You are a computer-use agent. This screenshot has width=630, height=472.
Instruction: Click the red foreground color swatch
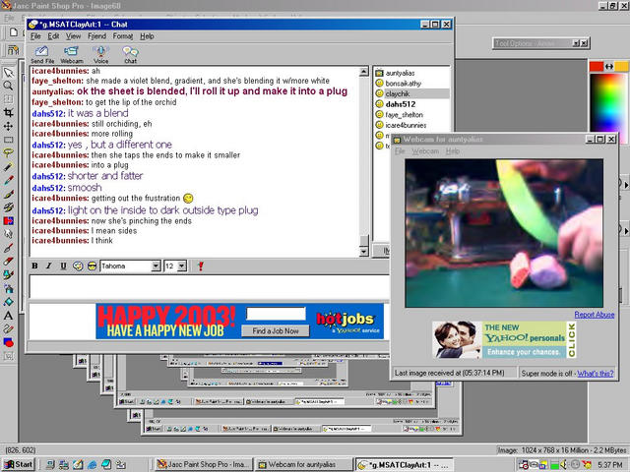point(597,66)
